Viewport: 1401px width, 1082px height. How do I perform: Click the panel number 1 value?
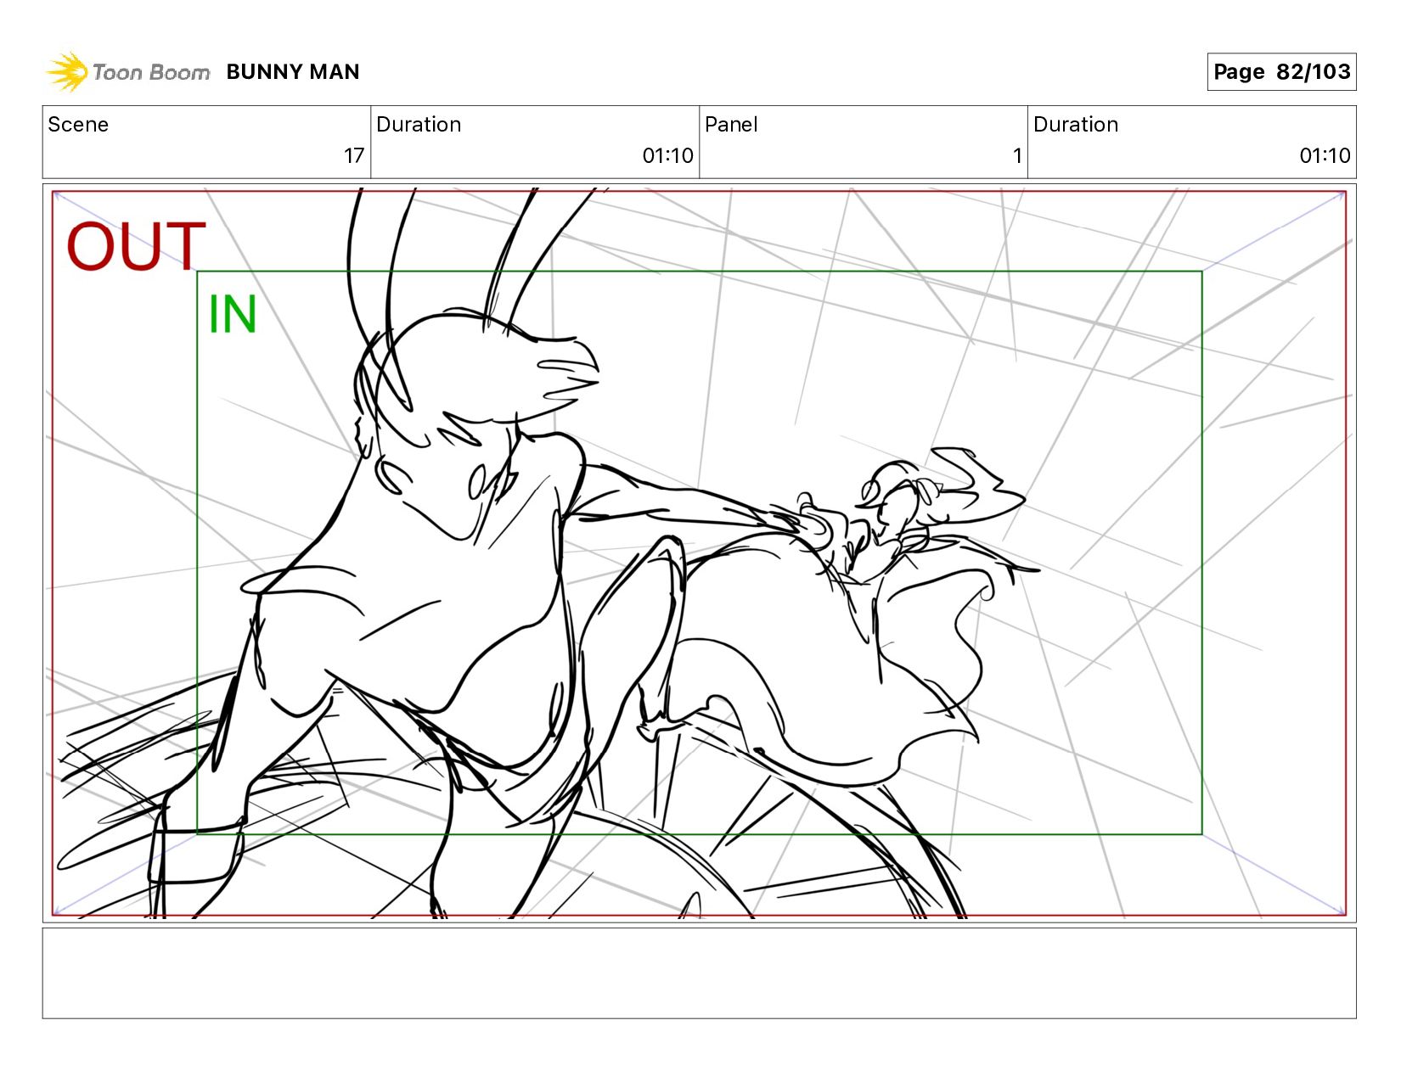click(x=1017, y=156)
